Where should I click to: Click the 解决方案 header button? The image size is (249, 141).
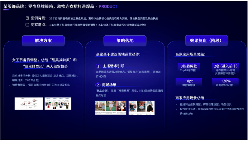click(43, 41)
